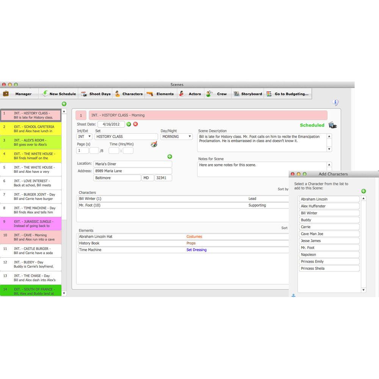Click Go to Budgeting button
This screenshot has width=379, height=379.
click(x=287, y=94)
